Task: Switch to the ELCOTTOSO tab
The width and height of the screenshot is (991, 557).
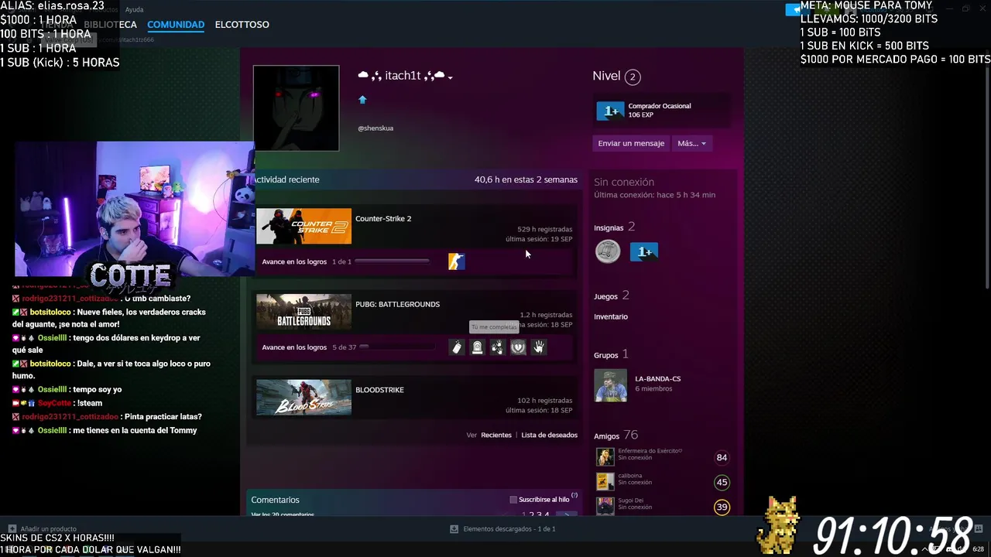Action: coord(242,25)
